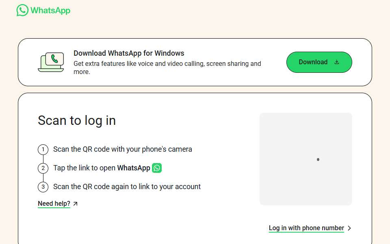
Task: Click the WhatsApp logo icon in header
Action: (x=22, y=10)
